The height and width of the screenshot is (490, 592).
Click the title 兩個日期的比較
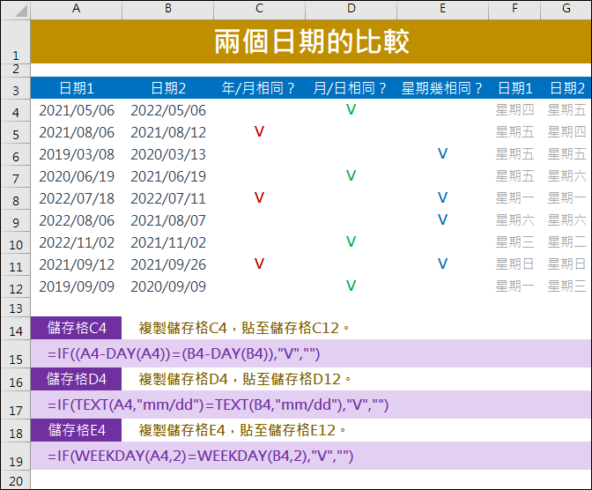click(x=312, y=41)
